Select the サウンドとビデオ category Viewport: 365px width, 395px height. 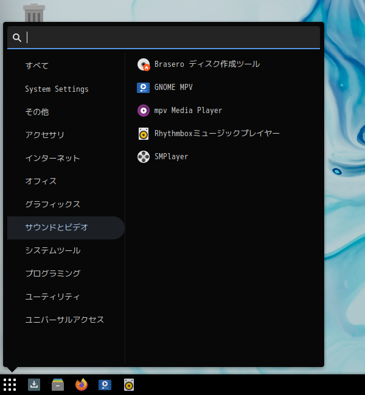[66, 228]
